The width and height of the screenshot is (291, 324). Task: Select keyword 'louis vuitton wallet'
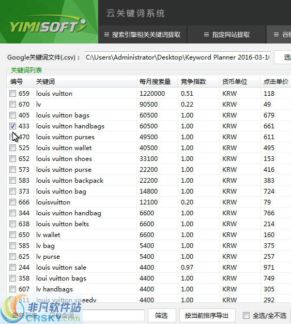tap(64, 148)
